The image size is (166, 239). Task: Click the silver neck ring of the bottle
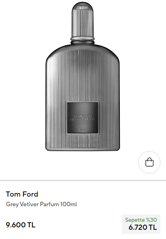[x=82, y=39]
